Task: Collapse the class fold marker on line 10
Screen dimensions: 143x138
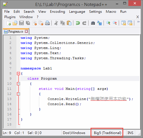Action: (x=18, y=84)
